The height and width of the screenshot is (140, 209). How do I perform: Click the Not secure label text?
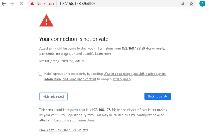coord(45,4)
